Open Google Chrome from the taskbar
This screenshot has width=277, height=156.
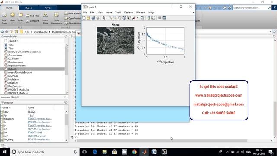coord(135,152)
